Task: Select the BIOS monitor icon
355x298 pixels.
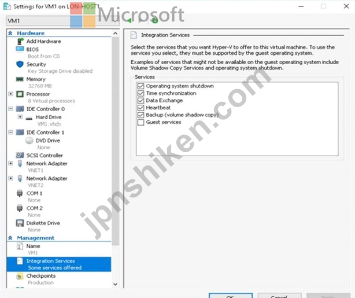Action: 20,49
